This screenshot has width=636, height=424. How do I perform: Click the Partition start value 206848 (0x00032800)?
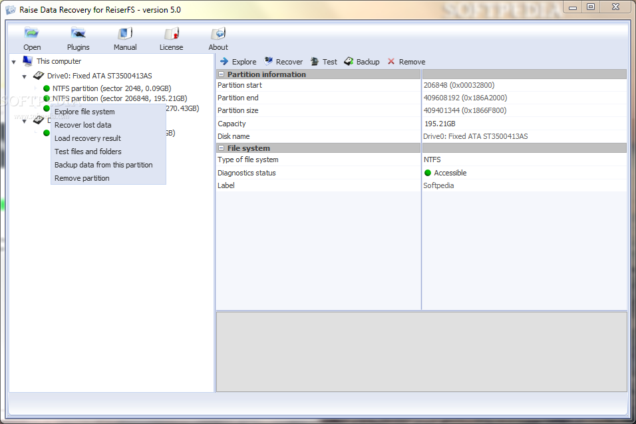click(x=459, y=85)
